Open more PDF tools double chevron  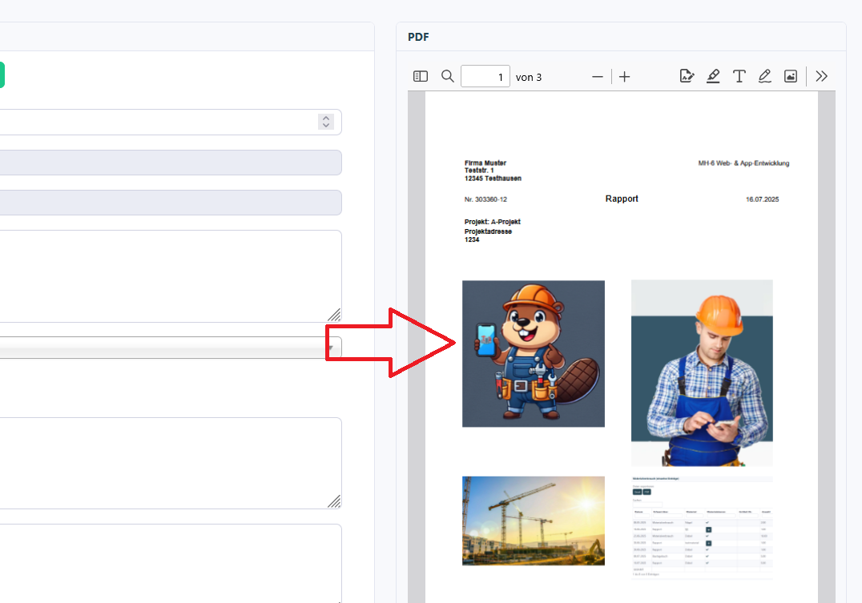point(821,76)
